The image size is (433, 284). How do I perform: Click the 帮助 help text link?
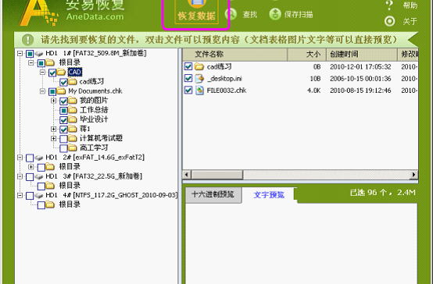coord(410,5)
